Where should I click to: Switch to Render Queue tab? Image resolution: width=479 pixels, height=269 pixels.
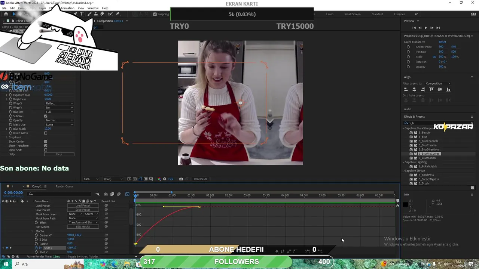coord(64,186)
